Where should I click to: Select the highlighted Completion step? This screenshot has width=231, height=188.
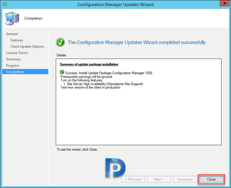pos(25,72)
